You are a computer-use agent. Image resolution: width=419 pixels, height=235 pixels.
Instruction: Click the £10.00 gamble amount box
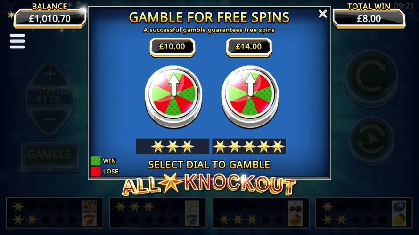(173, 47)
